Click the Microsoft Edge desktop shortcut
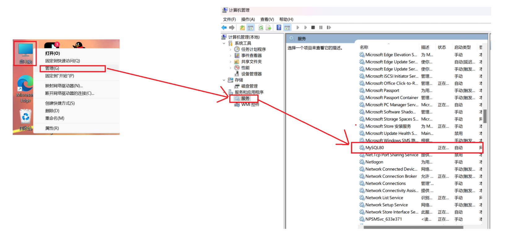The image size is (506, 241). tap(25, 89)
